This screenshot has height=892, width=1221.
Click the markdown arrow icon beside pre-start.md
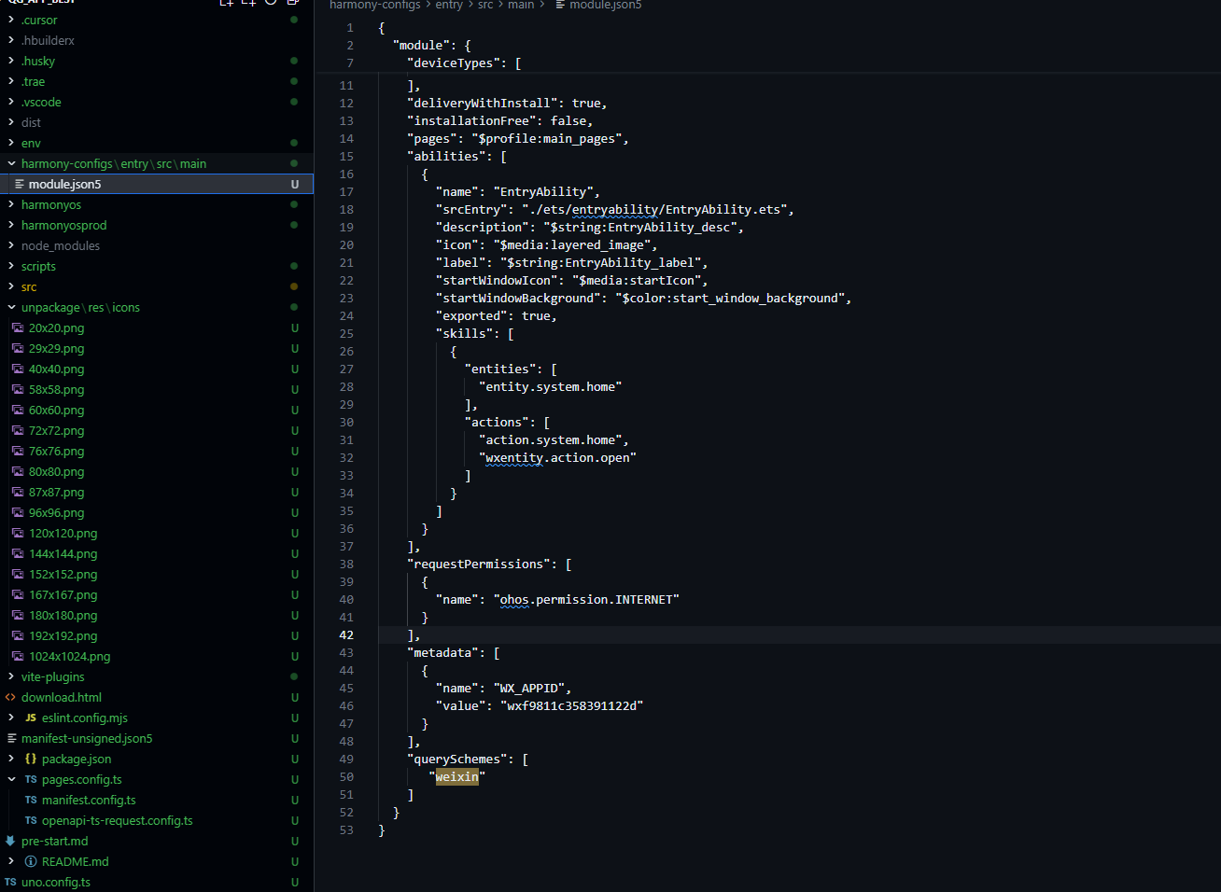click(x=10, y=841)
